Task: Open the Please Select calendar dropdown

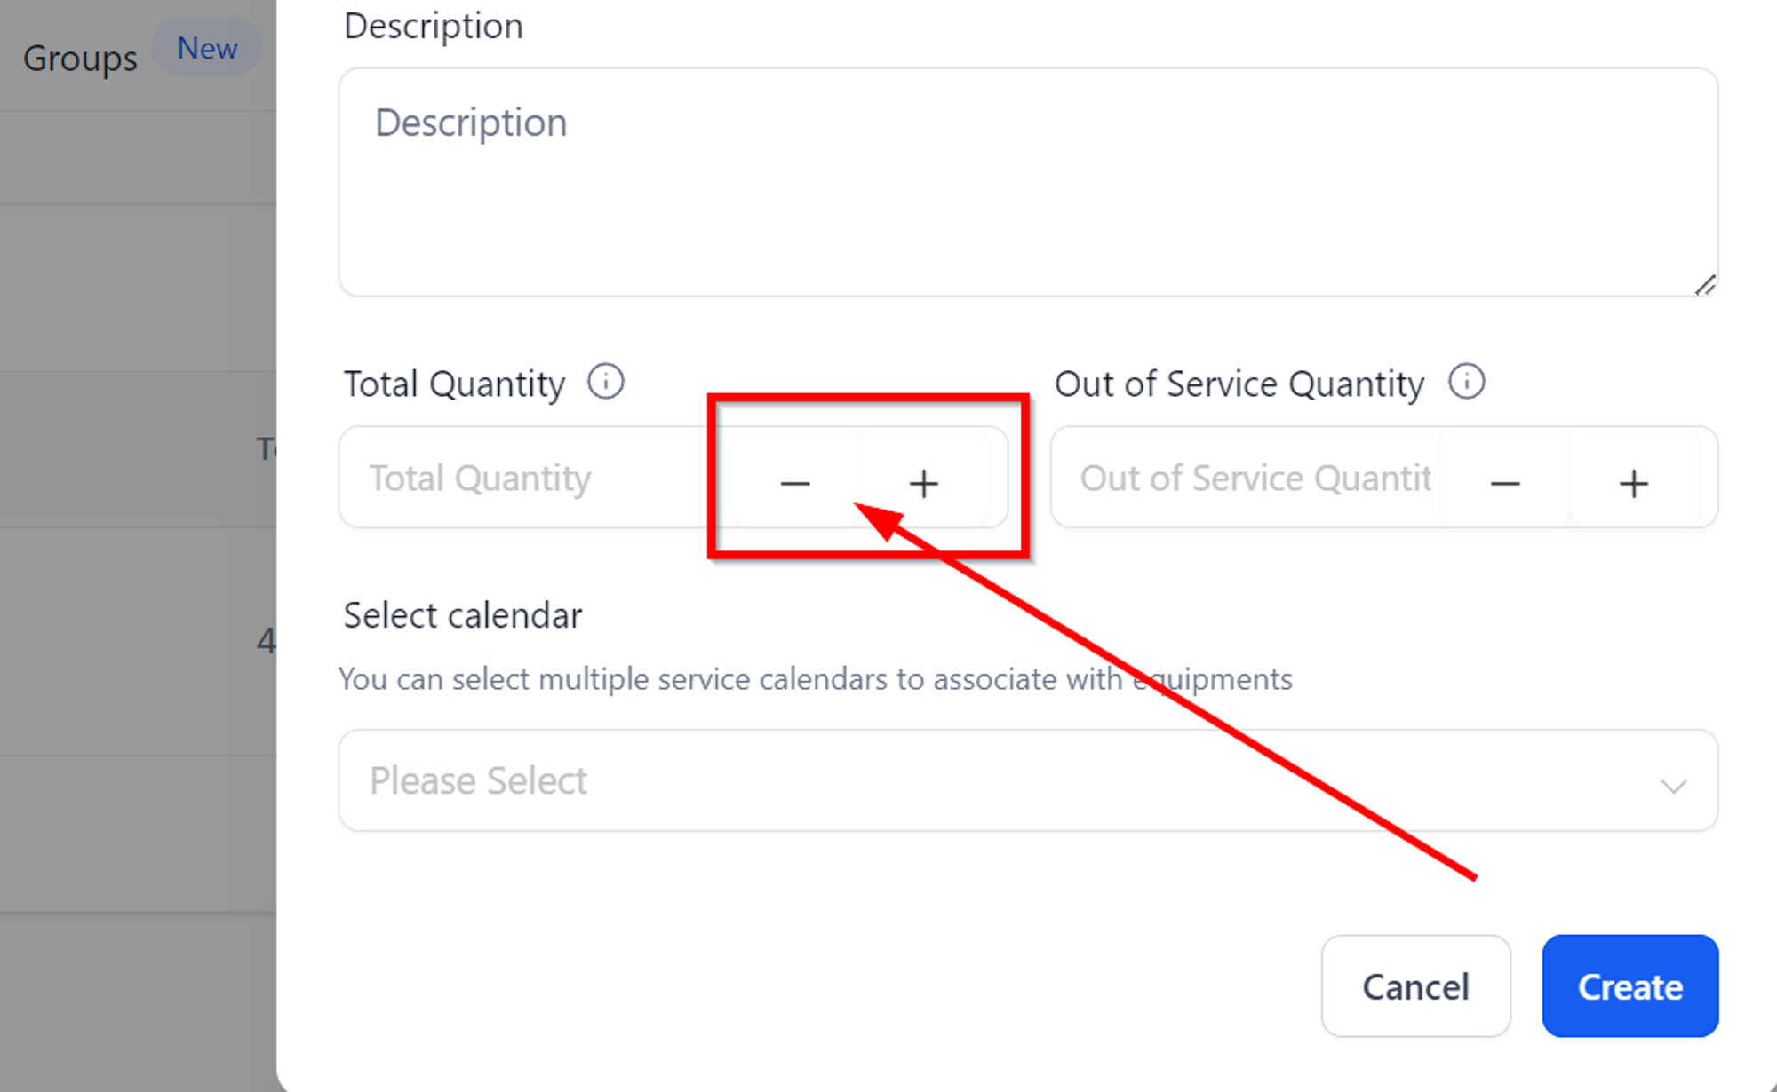Action: 1028,780
